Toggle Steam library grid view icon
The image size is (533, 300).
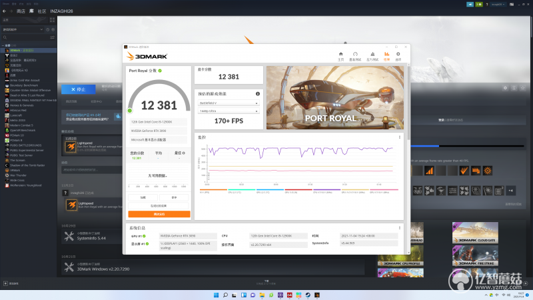(x=53, y=20)
